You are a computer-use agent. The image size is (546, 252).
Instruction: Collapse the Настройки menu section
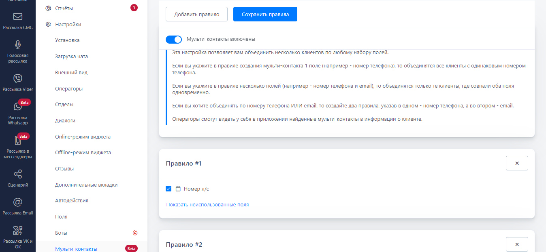[x=68, y=25]
